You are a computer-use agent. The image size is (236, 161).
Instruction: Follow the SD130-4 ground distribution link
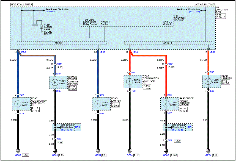pyautogui.click(x=67, y=130)
